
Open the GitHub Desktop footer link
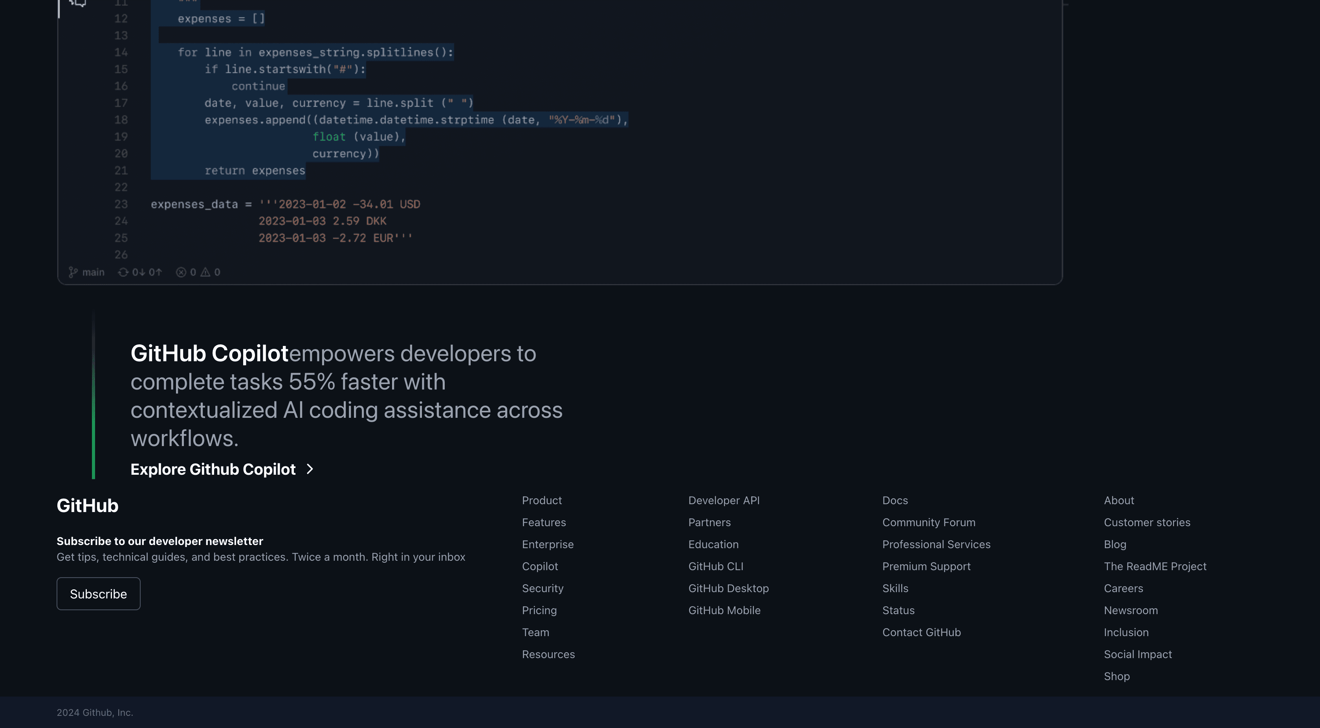point(728,589)
